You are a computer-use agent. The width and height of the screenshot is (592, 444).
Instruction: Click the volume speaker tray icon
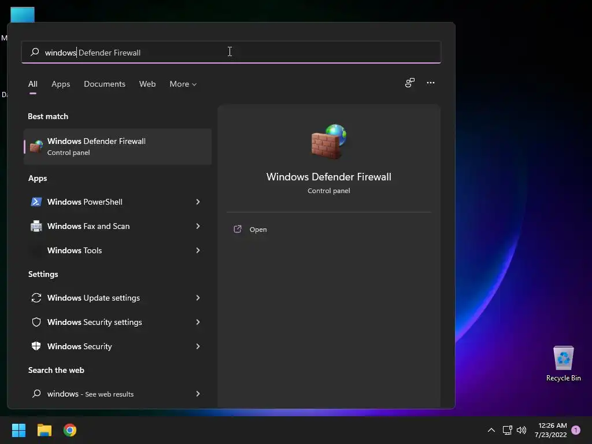[521, 430]
